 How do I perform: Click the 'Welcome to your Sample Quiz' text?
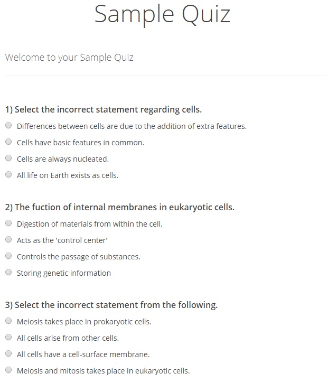[x=69, y=57]
